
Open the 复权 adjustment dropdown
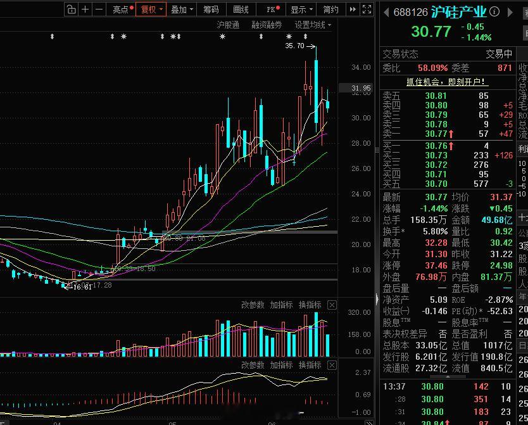(x=151, y=10)
